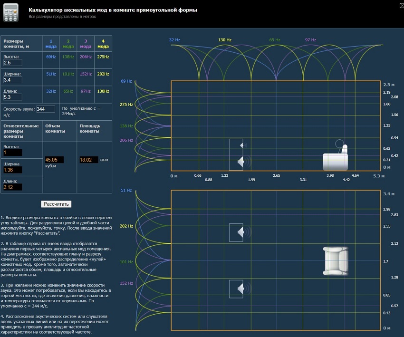Click the Длина room length input field

[12, 97]
